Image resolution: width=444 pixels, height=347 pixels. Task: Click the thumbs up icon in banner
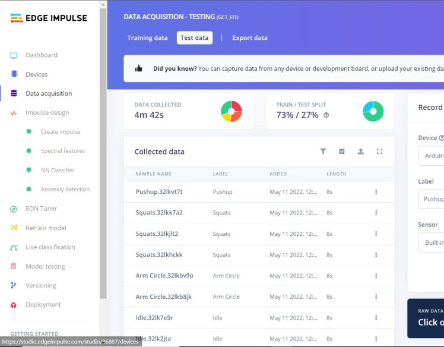(139, 68)
